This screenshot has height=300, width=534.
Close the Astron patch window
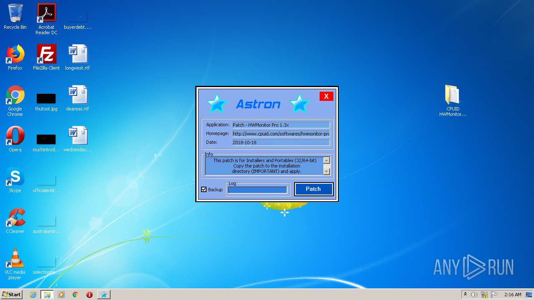click(326, 96)
